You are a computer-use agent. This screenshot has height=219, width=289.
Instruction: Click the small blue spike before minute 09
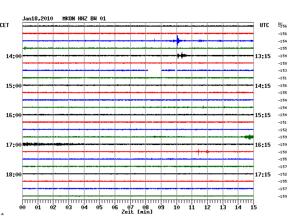pyautogui.click(x=154, y=40)
